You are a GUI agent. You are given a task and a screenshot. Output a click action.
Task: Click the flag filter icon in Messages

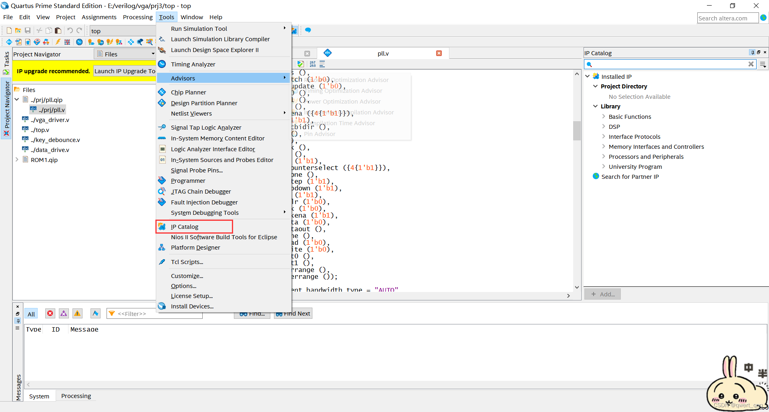pyautogui.click(x=95, y=314)
